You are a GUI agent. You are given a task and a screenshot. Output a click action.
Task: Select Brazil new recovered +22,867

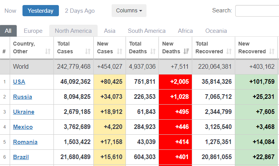(263, 157)
